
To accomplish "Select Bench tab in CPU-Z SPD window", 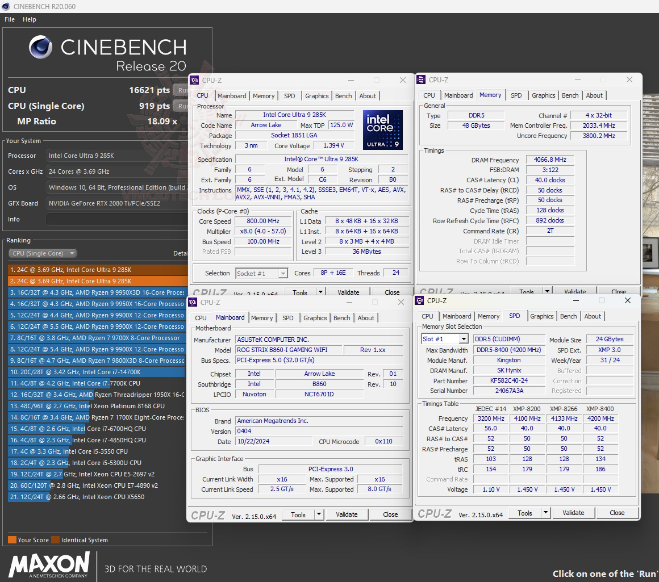I will click(x=568, y=316).
